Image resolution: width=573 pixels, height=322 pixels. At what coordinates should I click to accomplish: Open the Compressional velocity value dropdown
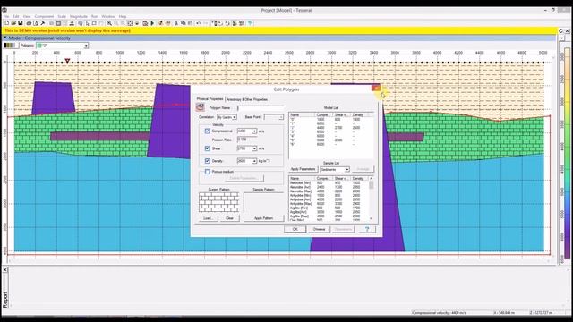pos(254,131)
